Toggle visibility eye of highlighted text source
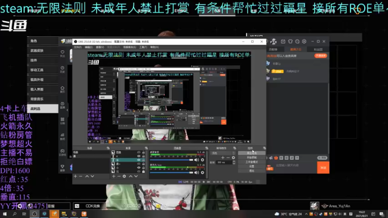Viewport: 388px width, 218px height. [139, 160]
